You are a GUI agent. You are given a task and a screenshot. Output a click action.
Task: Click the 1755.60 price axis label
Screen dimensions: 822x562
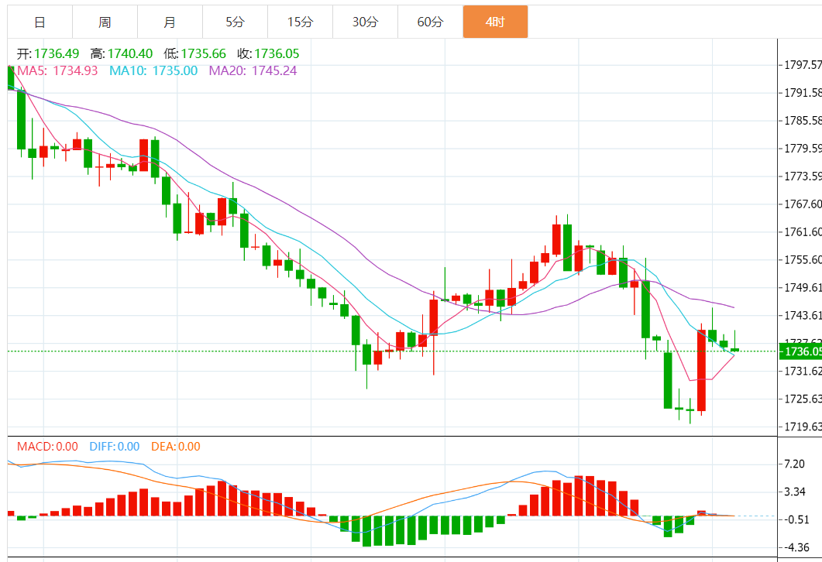coord(803,260)
